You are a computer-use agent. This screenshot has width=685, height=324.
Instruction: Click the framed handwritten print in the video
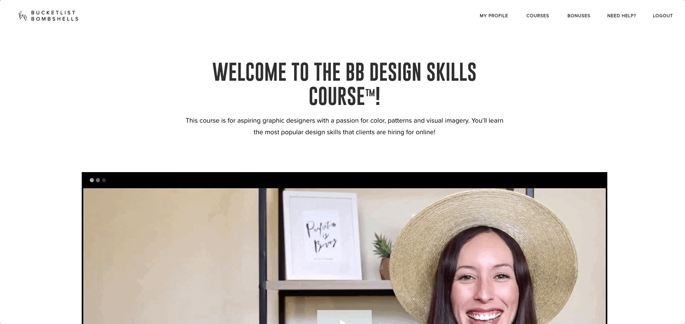[323, 235]
